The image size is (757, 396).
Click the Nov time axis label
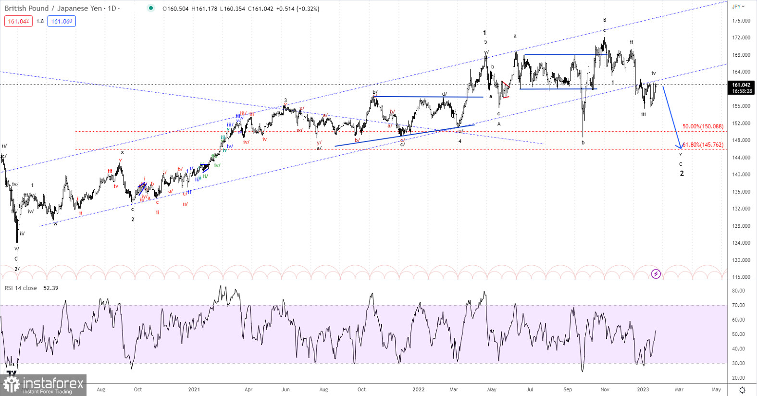pyautogui.click(x=605, y=389)
